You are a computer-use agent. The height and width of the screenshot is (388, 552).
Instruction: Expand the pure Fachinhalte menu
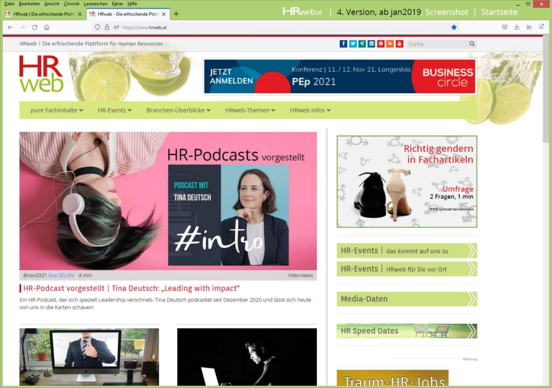(x=56, y=110)
